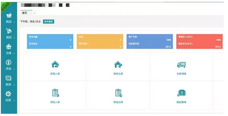Select the 仓库调拨 truck icon

tap(181, 65)
